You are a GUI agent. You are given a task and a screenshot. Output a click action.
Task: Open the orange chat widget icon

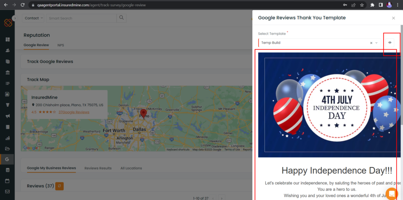[392, 194]
